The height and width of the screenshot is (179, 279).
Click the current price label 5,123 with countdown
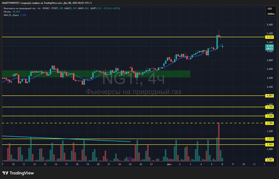tap(270, 47)
